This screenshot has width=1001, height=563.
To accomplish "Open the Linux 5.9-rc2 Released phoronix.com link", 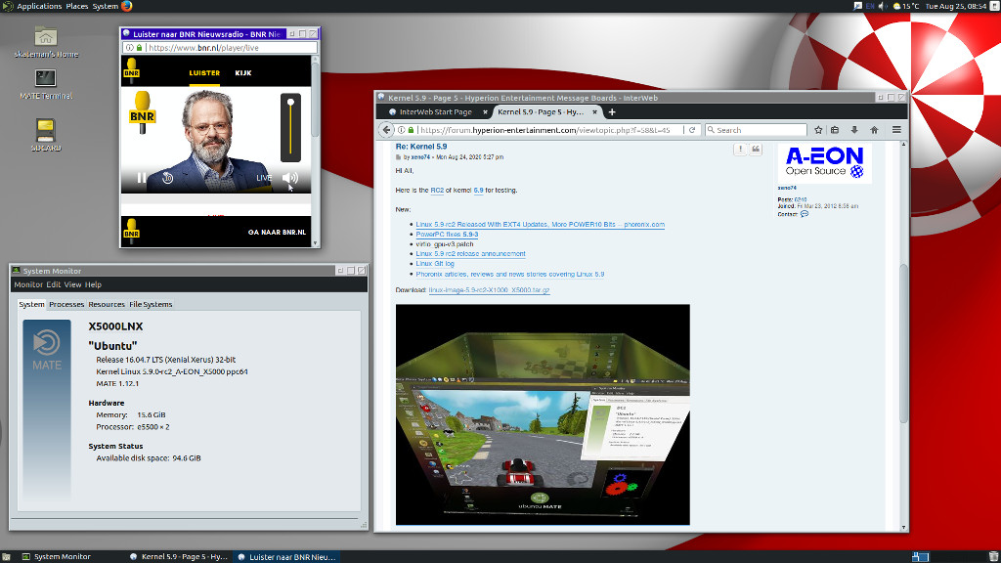I will 540,225.
